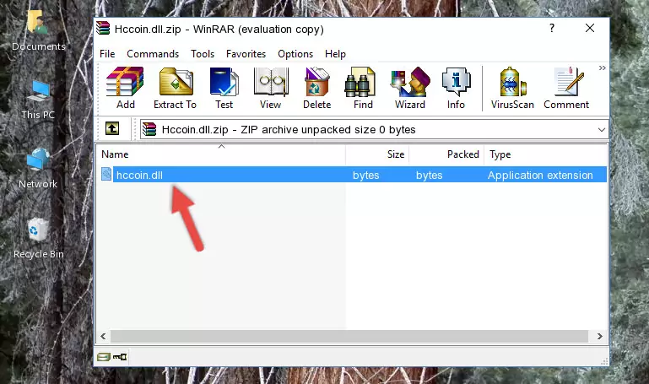The height and width of the screenshot is (384, 649).
Task: Click the disk drive status bar icon
Action: coord(104,357)
